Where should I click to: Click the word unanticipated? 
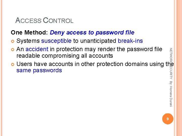point(98,41)
